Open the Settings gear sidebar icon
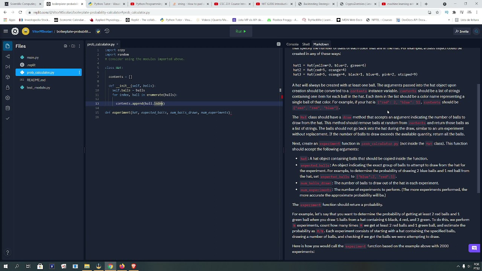Viewport: 482px width, 271px height. 8,98
